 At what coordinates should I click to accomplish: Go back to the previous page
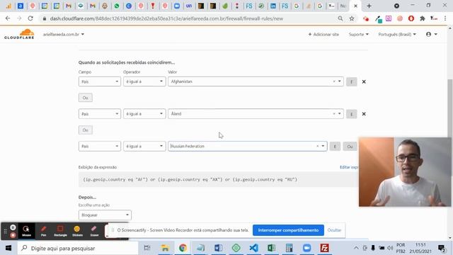pos(8,18)
